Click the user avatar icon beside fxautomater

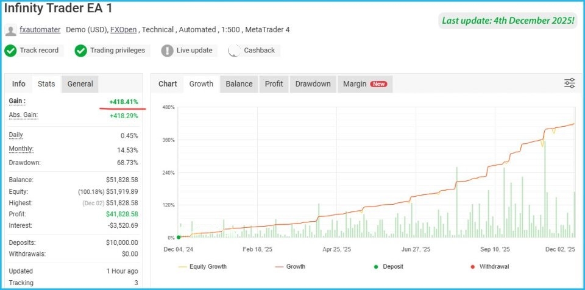(x=10, y=30)
